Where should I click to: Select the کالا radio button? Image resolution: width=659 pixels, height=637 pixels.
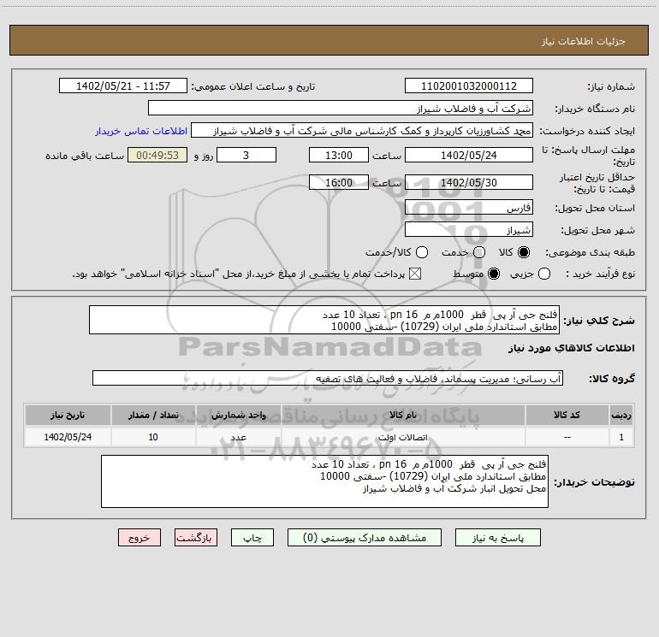[x=524, y=252]
